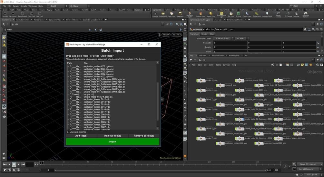
Task: Open the Rx Ry Rz rotation order dropdown
Action: point(242,38)
